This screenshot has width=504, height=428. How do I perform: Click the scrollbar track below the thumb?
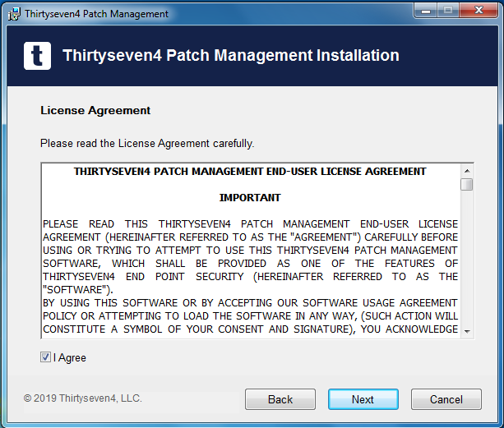467,258
